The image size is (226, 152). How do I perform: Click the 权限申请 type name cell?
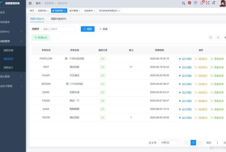[75, 92]
